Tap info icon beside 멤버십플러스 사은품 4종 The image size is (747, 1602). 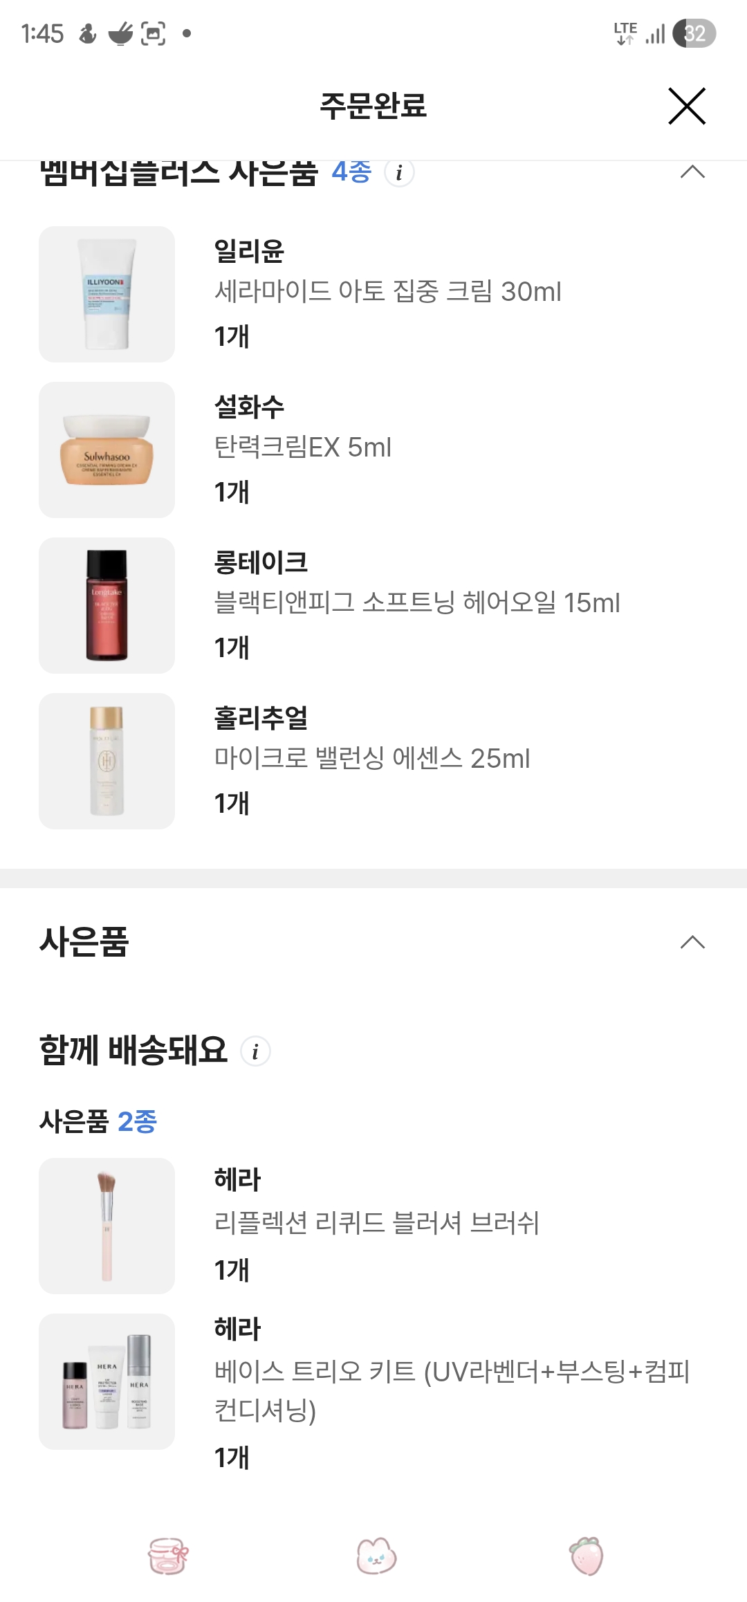(x=399, y=173)
